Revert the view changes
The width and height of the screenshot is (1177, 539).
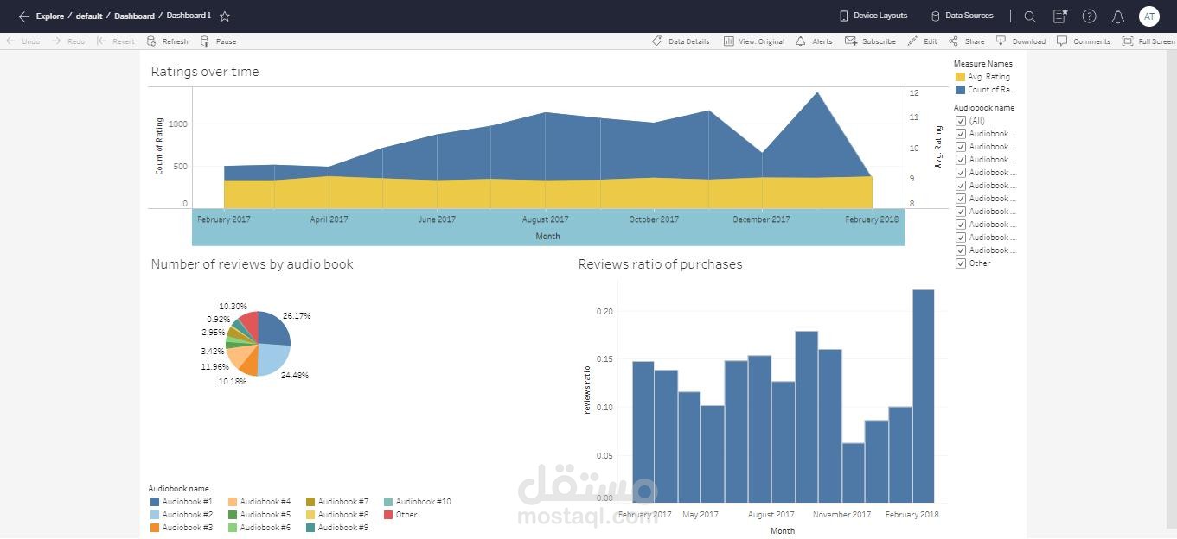[x=116, y=41]
